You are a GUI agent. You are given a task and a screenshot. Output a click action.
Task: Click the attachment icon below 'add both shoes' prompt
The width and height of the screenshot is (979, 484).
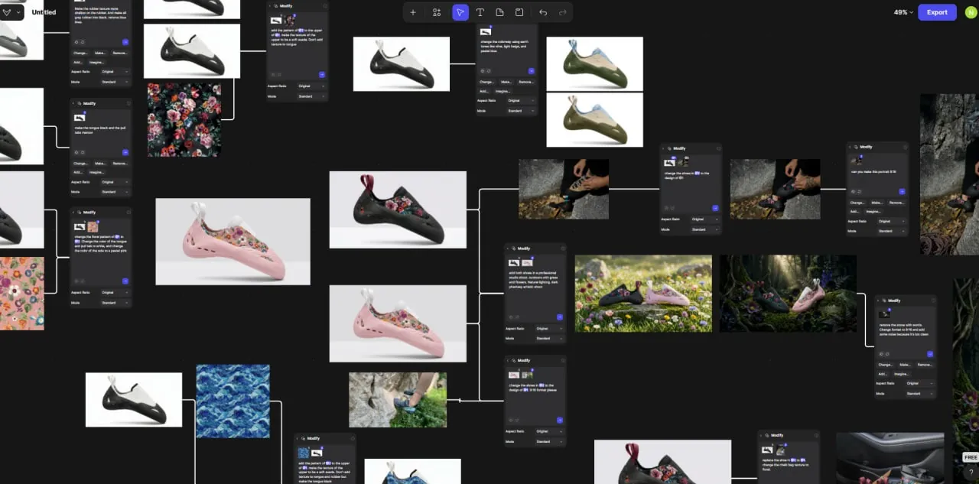(510, 317)
